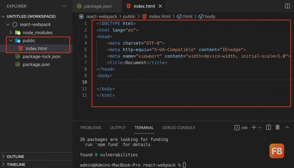The image size is (294, 168).
Task: Click html cube symbol icon in breadcrumb
Action: pos(179,16)
